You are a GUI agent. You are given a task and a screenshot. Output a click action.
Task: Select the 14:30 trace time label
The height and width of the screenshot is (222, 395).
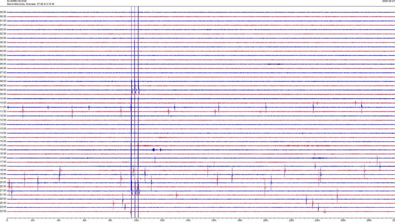3,137
